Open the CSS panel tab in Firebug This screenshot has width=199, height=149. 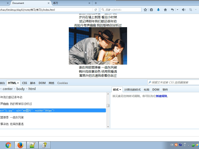(x=24, y=83)
